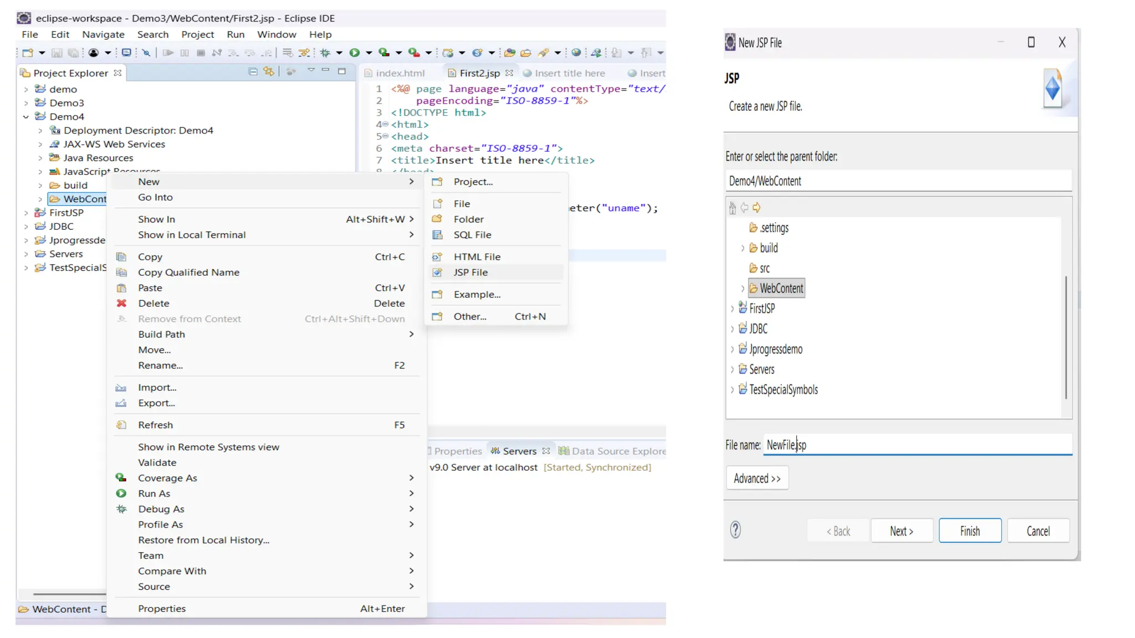
Task: Click the green Run toolbar icon
Action: point(355,53)
